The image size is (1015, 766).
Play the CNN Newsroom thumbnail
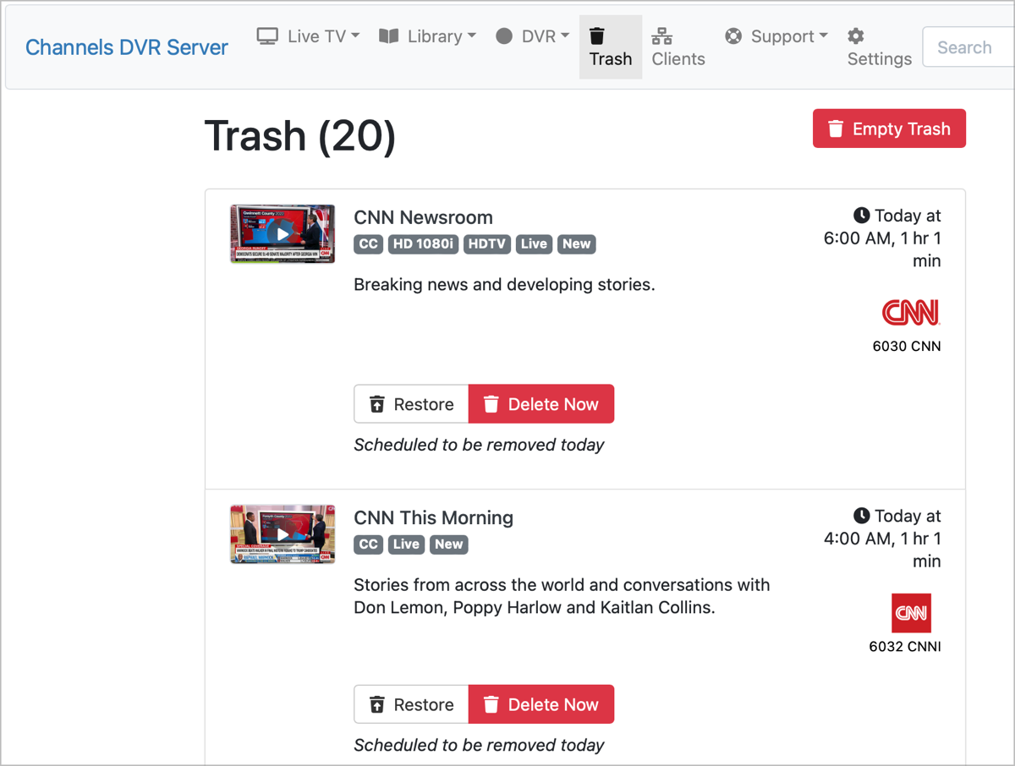click(x=283, y=234)
